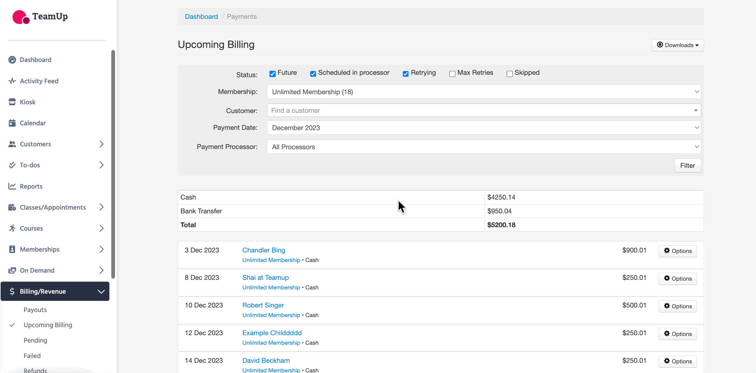
Task: Tick the Skipped status checkbox
Action: (x=510, y=74)
